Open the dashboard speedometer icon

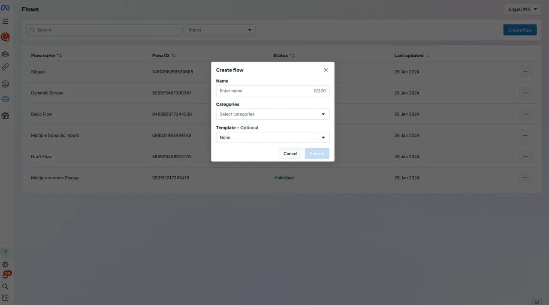[x=5, y=84]
